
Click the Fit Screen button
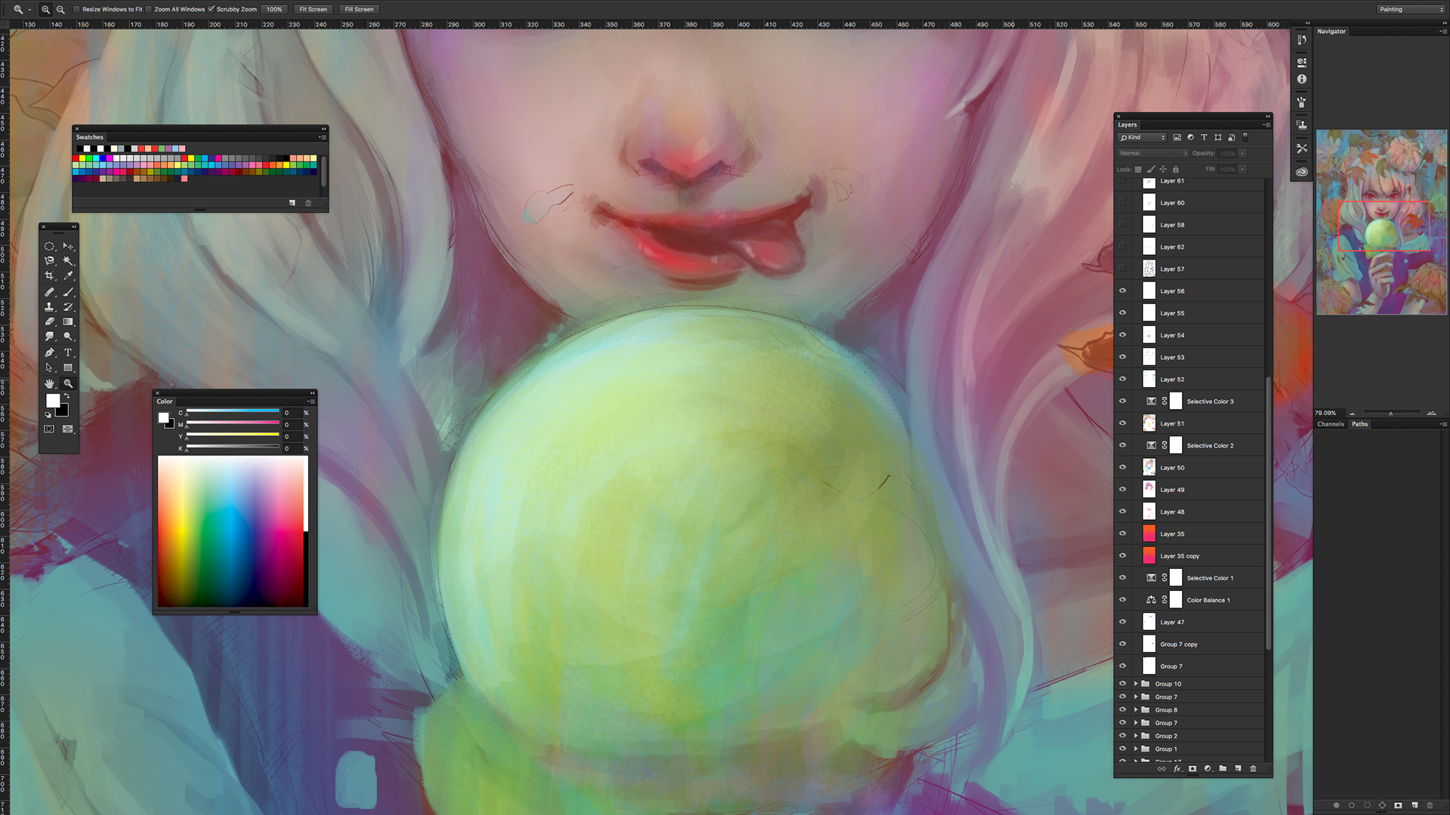313,9
